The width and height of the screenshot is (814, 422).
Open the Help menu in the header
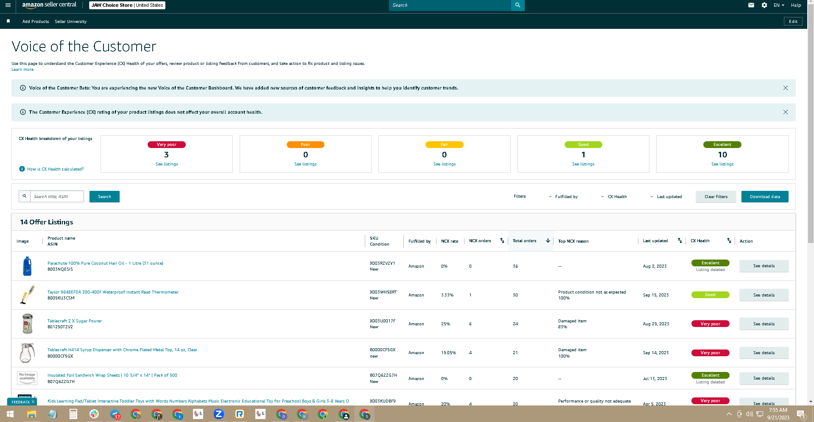[796, 5]
